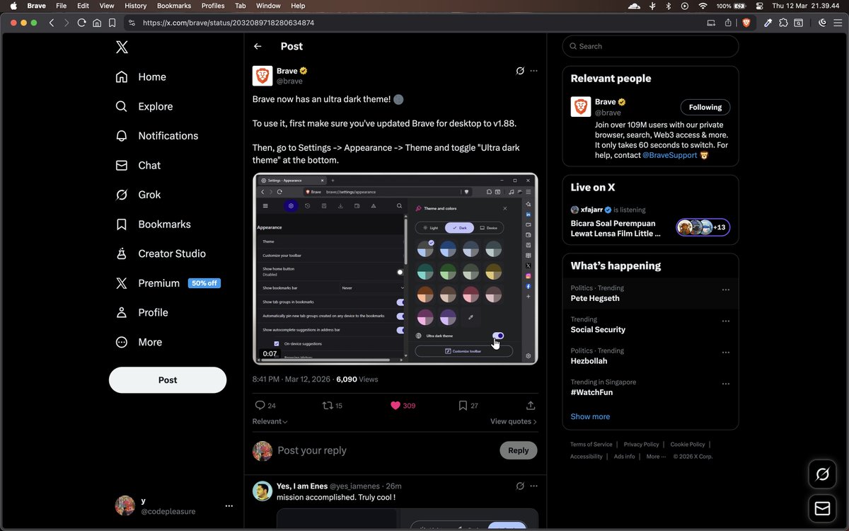This screenshot has height=531, width=849.
Task: Open the History menu
Action: point(135,6)
